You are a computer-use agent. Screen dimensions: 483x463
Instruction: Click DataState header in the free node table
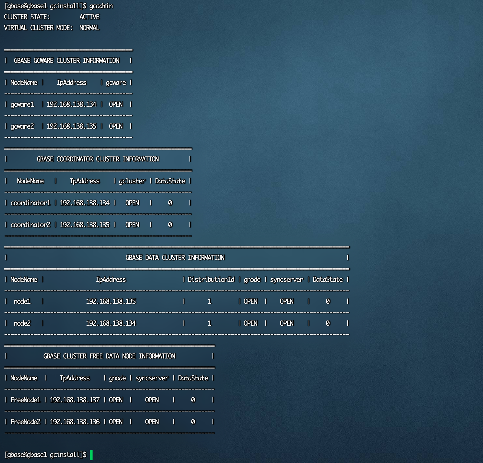click(193, 378)
